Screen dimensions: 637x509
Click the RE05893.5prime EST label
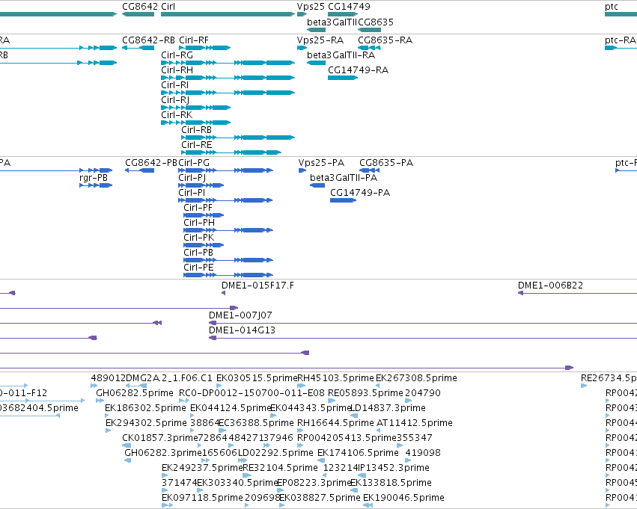(365, 393)
